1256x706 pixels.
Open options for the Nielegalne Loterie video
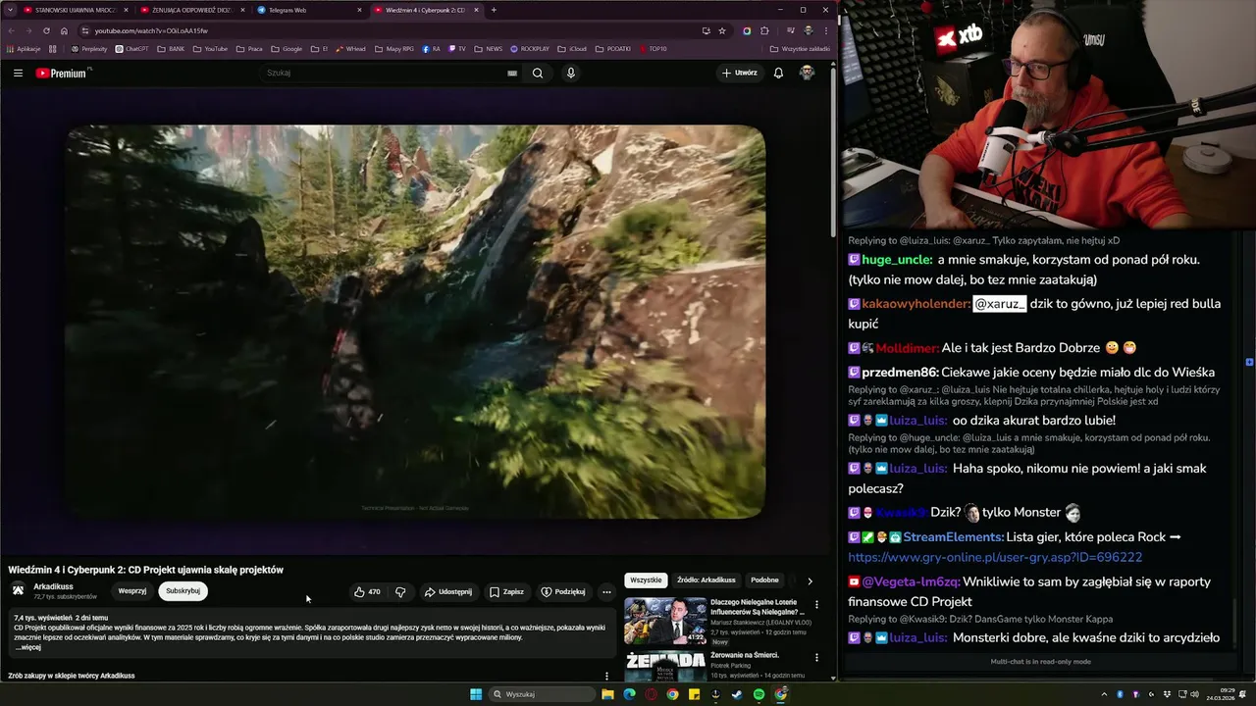click(816, 604)
